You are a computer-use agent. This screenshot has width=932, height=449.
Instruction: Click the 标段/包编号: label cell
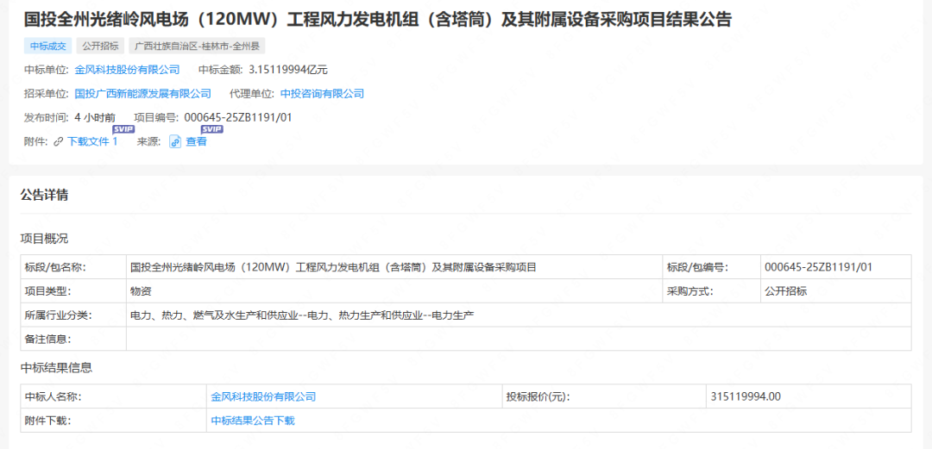tap(711, 267)
